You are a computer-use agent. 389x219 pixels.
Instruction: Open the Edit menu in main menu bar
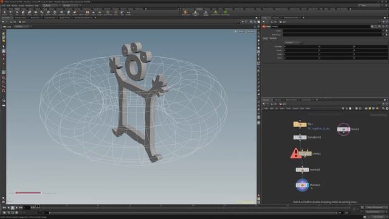tap(9, 5)
